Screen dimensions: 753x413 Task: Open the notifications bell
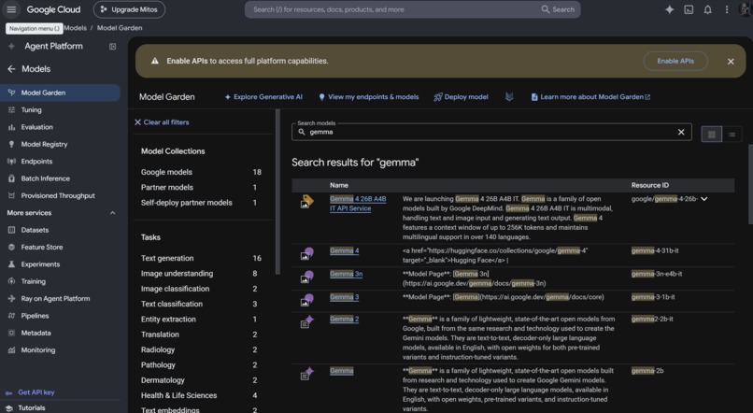[708, 9]
